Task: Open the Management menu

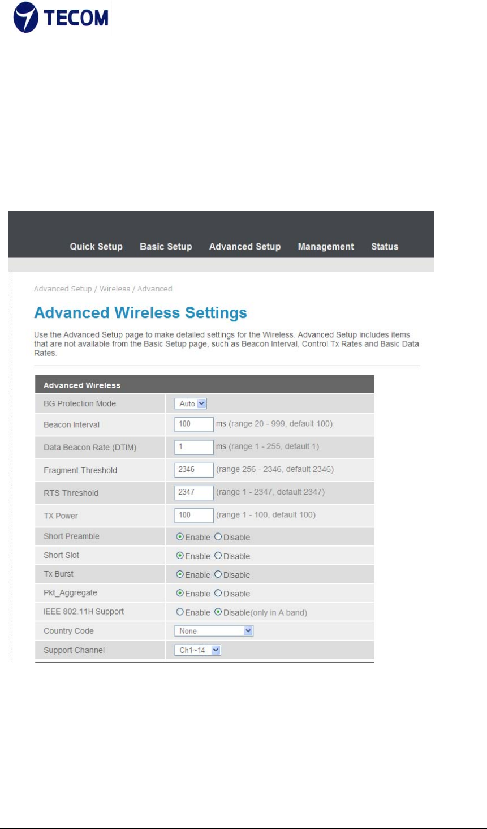Action: [326, 247]
